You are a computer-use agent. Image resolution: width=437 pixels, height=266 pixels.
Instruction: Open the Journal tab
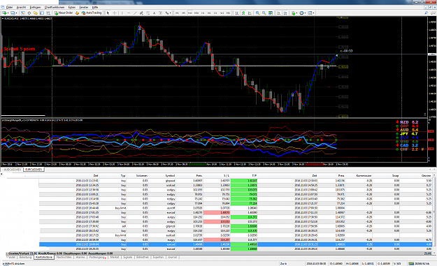click(172, 258)
